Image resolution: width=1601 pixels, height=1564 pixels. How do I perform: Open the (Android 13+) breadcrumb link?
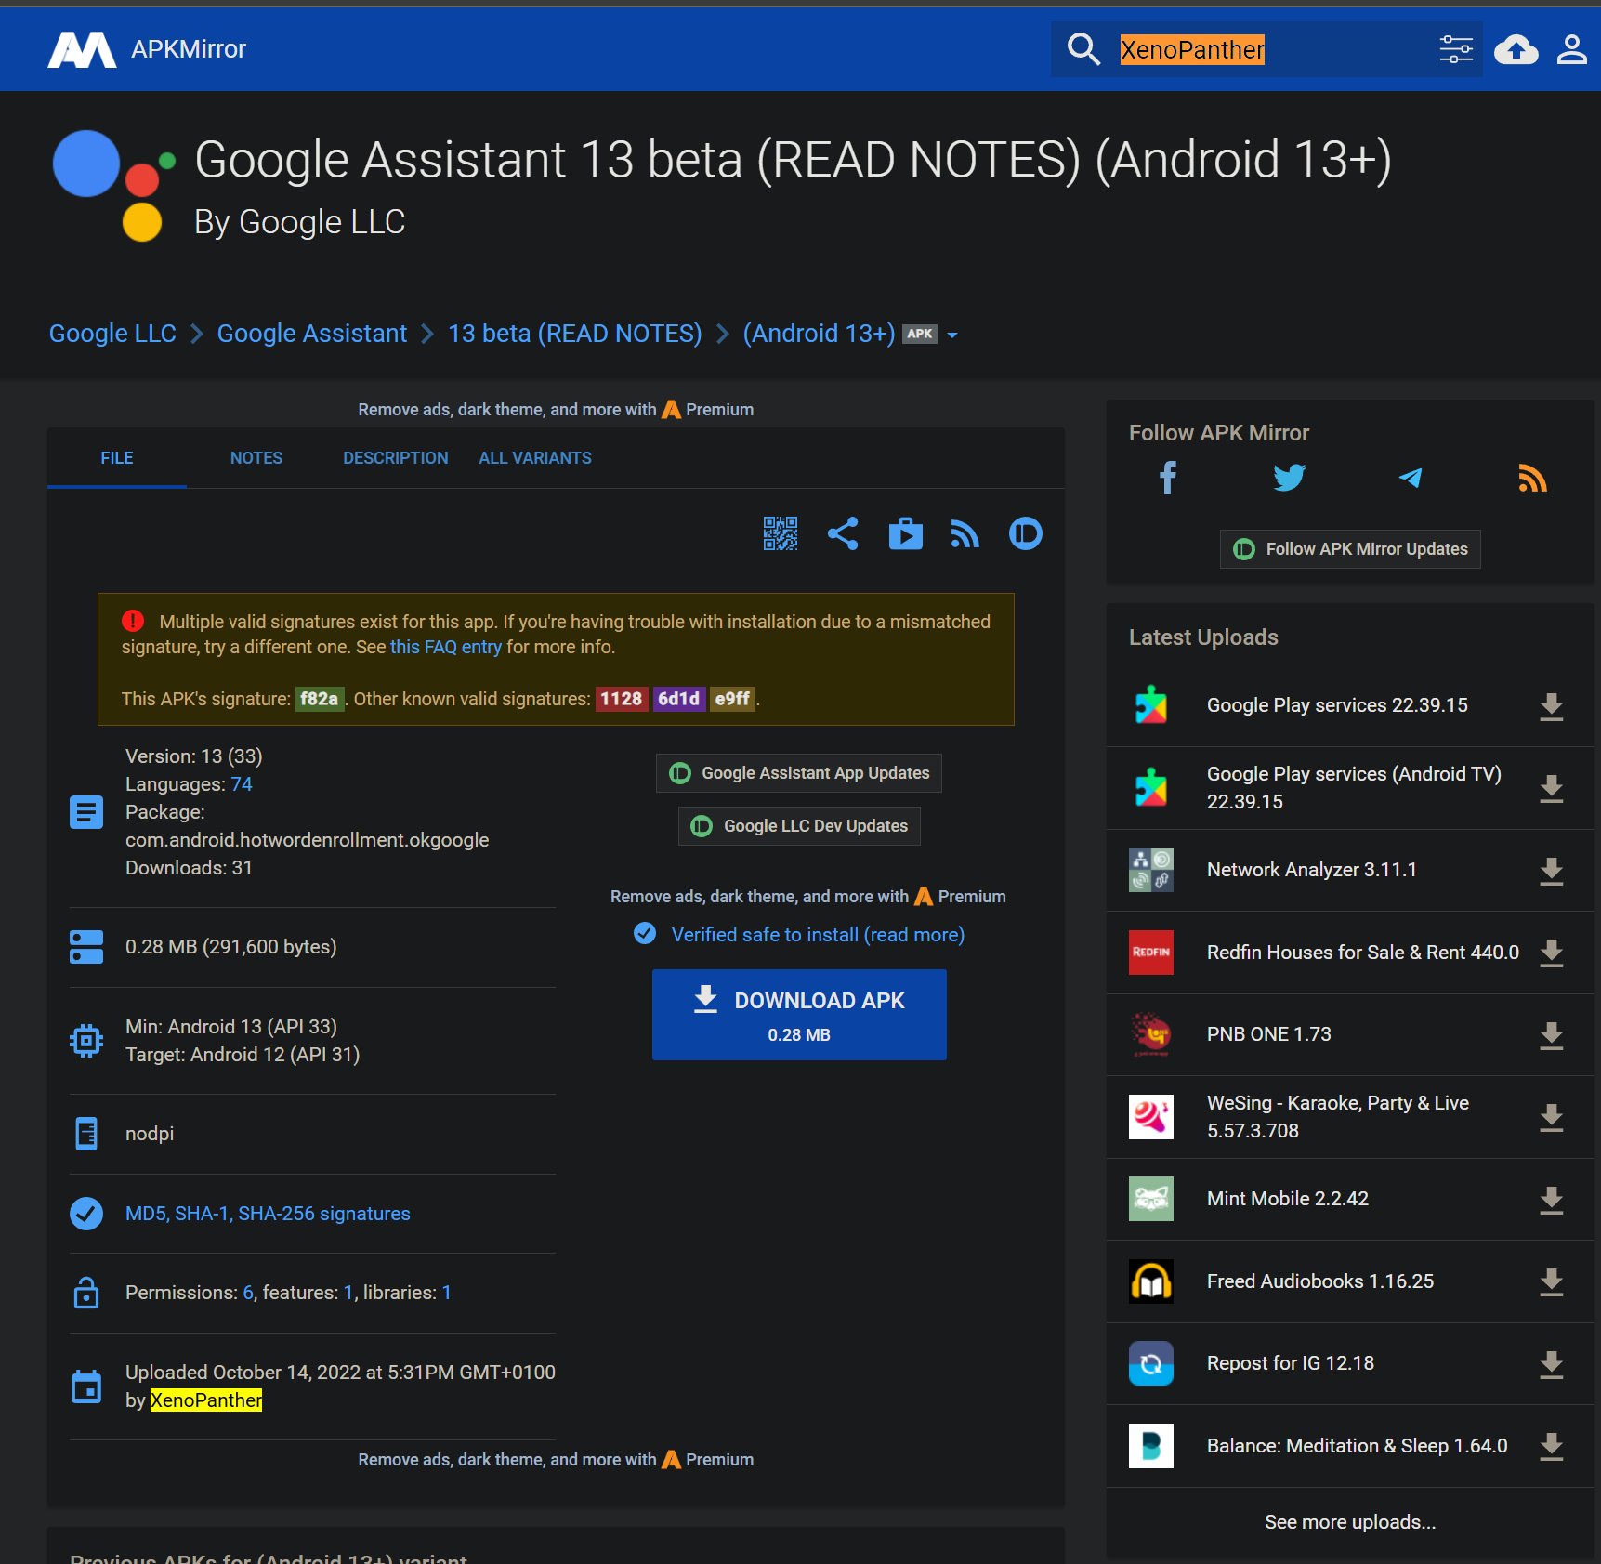[x=819, y=334]
